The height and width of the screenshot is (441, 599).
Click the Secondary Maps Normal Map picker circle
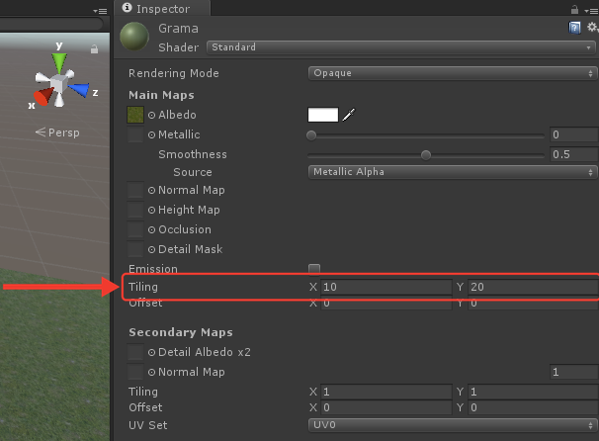(151, 372)
